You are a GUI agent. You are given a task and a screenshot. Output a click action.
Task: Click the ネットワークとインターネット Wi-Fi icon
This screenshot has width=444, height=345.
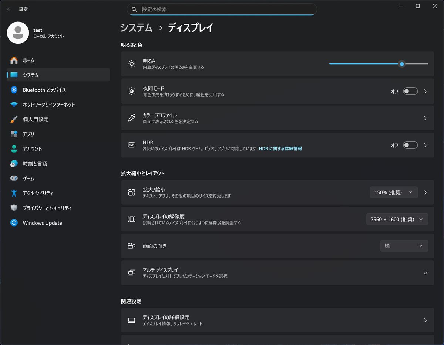14,105
